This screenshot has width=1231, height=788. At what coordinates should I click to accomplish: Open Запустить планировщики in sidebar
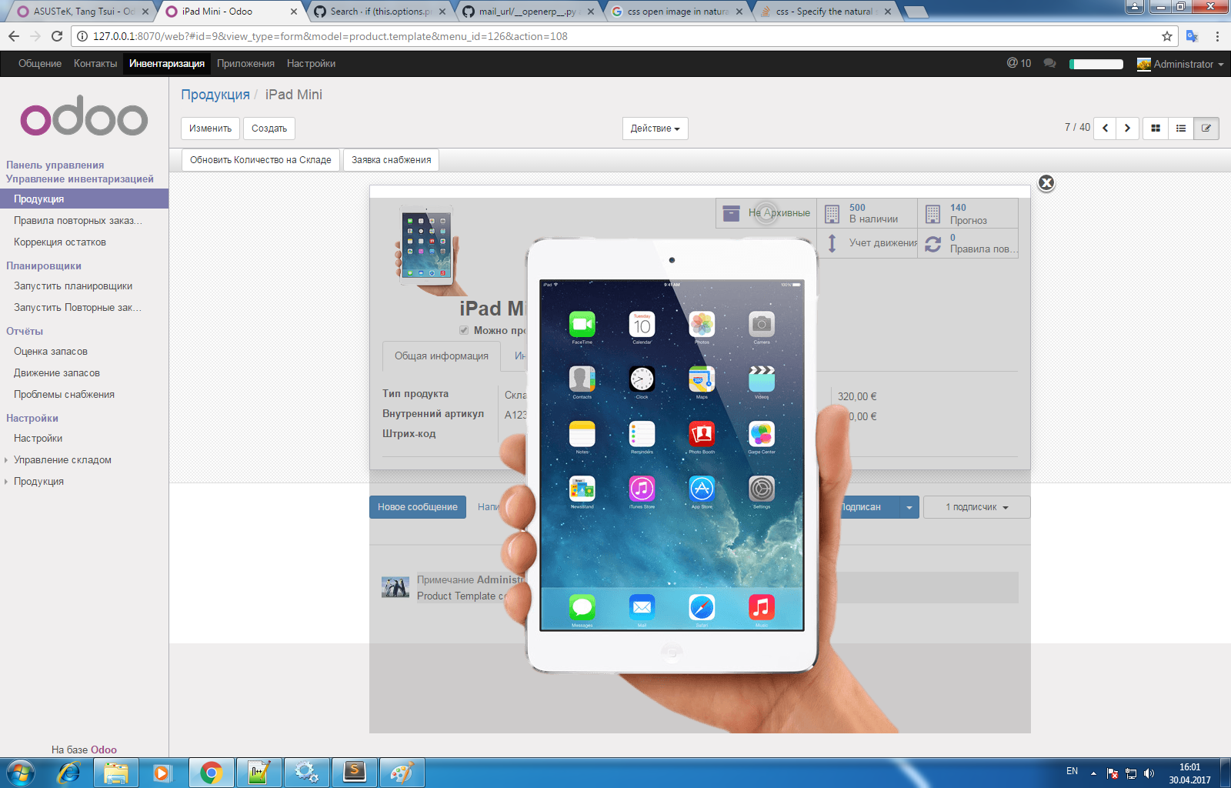[x=73, y=285]
